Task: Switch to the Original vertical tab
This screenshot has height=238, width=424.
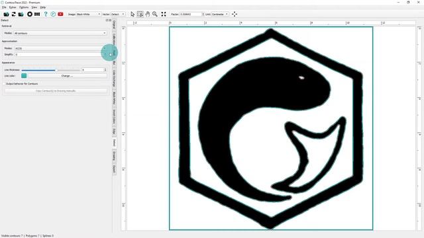Action: (x=114, y=25)
